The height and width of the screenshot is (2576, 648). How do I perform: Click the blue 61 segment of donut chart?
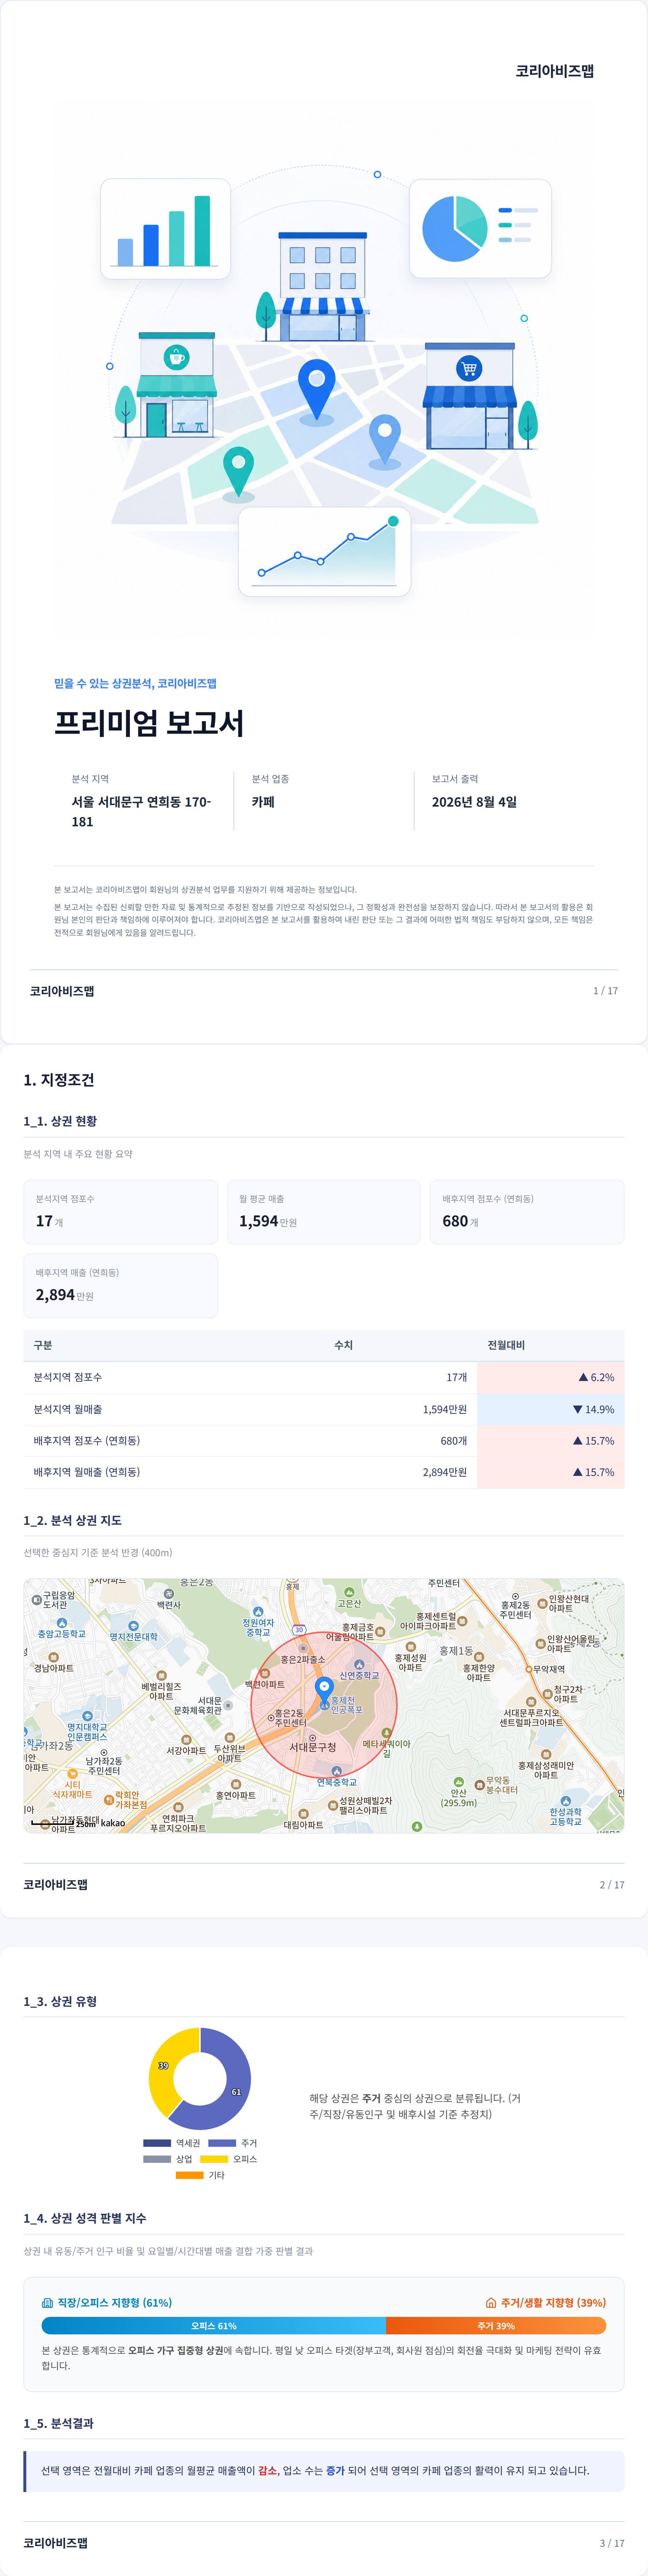pyautogui.click(x=236, y=2092)
